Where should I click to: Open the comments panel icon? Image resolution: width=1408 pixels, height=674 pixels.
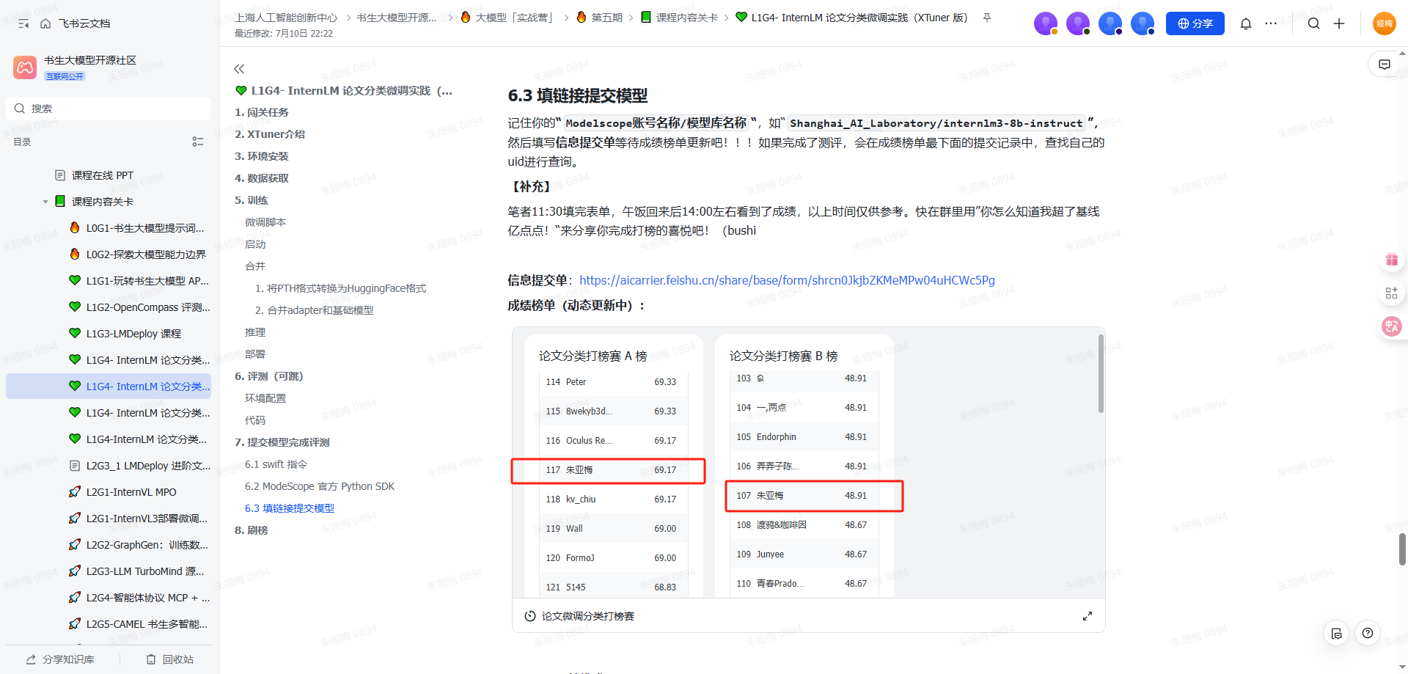1385,65
